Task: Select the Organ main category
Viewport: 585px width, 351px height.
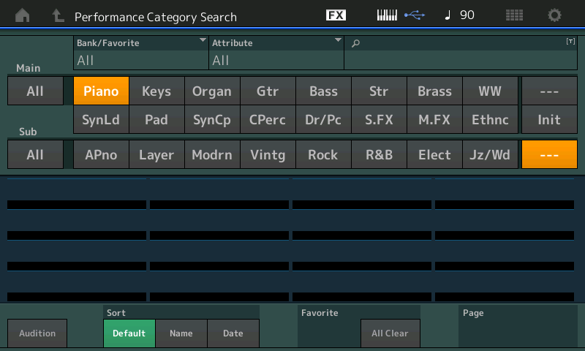Action: tap(212, 91)
